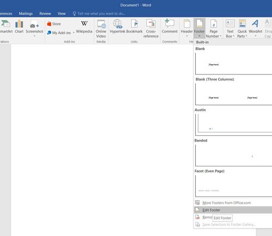Launch the Wikipedia add-in

(84, 27)
